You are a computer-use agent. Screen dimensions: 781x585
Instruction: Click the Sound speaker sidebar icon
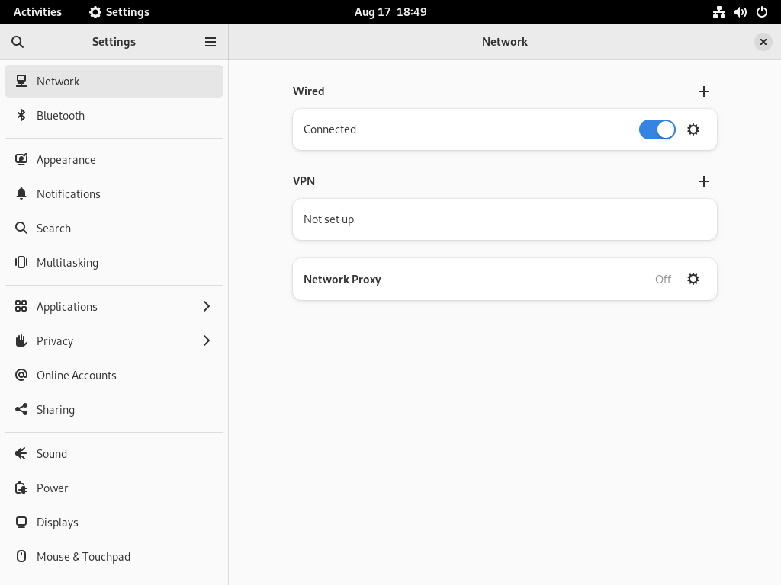coord(21,453)
